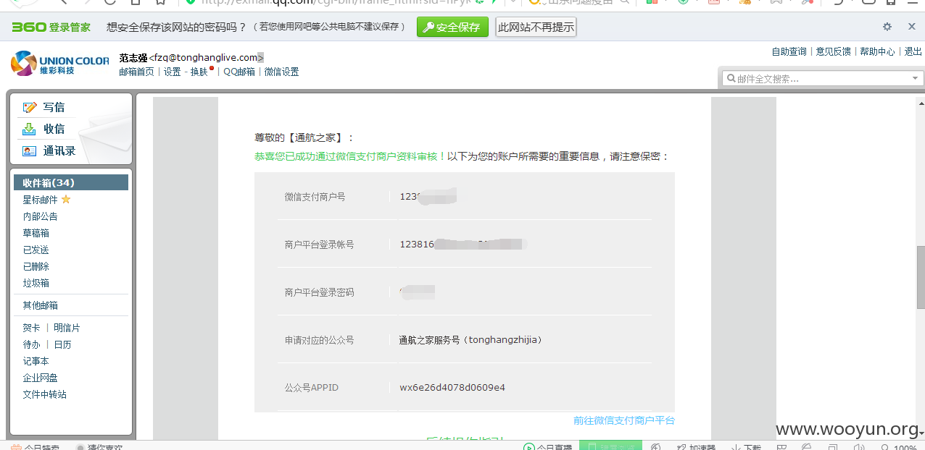925x450 pixels.
Task: Click 写信 to compose mail
Action: (54, 107)
